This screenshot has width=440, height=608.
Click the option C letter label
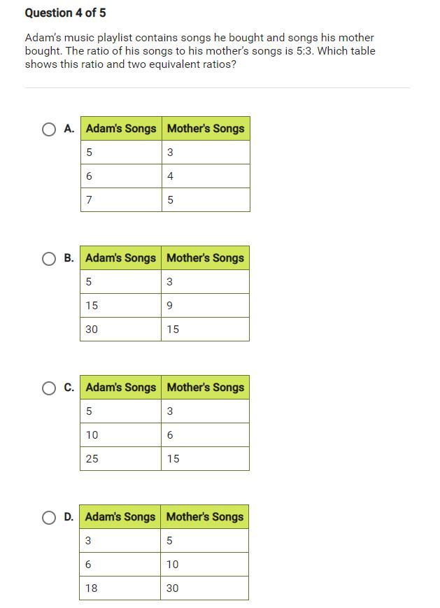point(69,388)
